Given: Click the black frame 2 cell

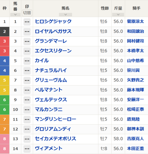Looking at the screenshot, I should pyautogui.click(x=5, y=32).
